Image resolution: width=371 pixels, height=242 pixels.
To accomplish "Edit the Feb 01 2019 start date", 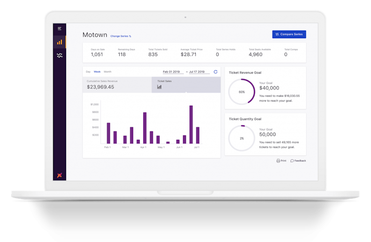I will pos(173,72).
